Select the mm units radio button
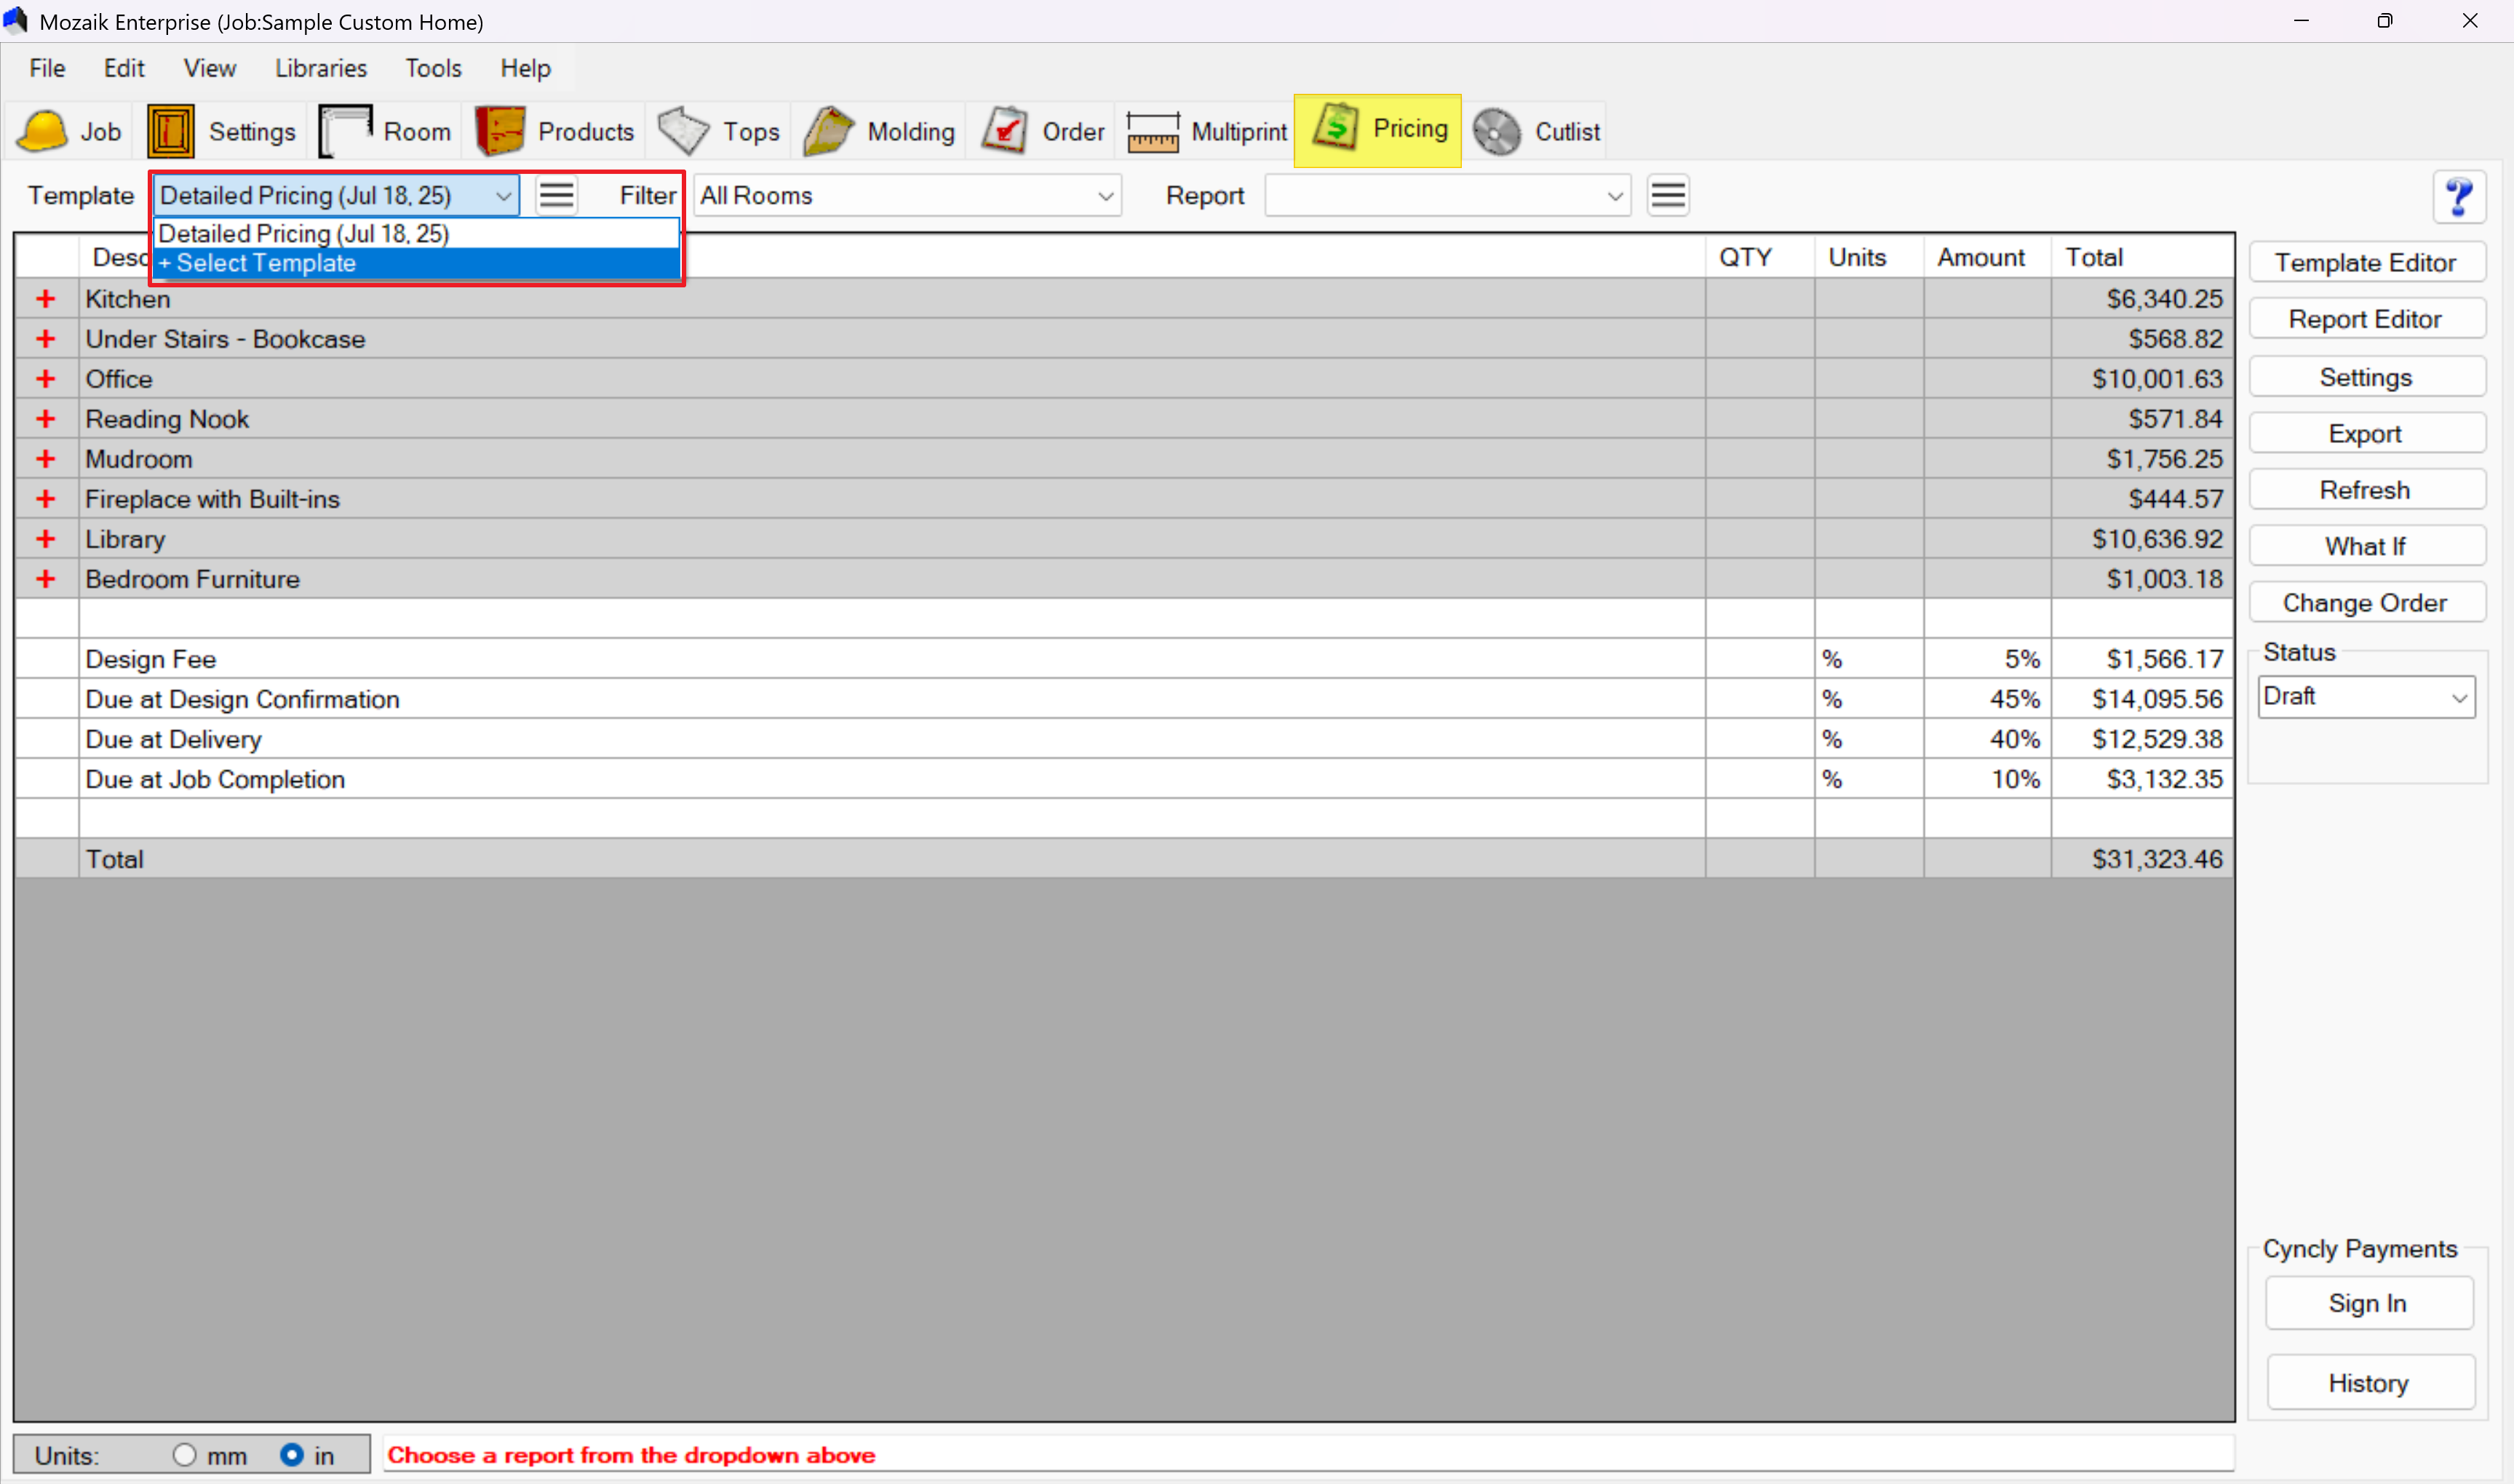Viewport: 2514px width, 1484px height. [x=184, y=1454]
